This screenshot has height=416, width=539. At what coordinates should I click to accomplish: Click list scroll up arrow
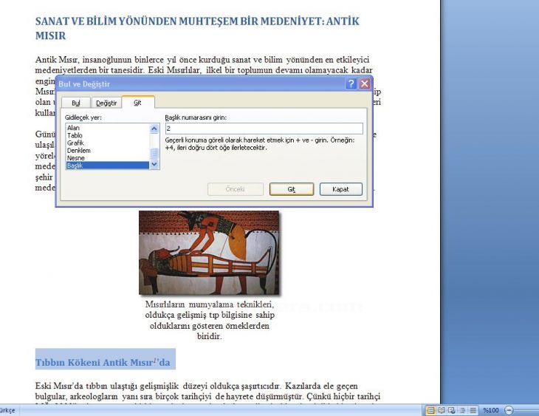(x=154, y=129)
